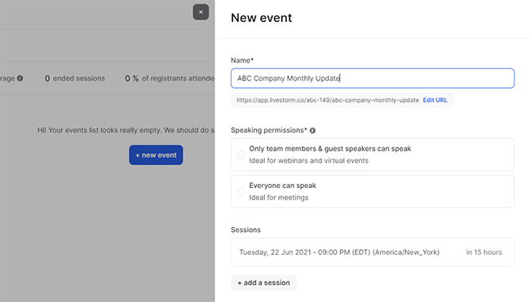Click 'Ideal for webinars and virtual events' text
530x302 pixels.
pos(308,160)
